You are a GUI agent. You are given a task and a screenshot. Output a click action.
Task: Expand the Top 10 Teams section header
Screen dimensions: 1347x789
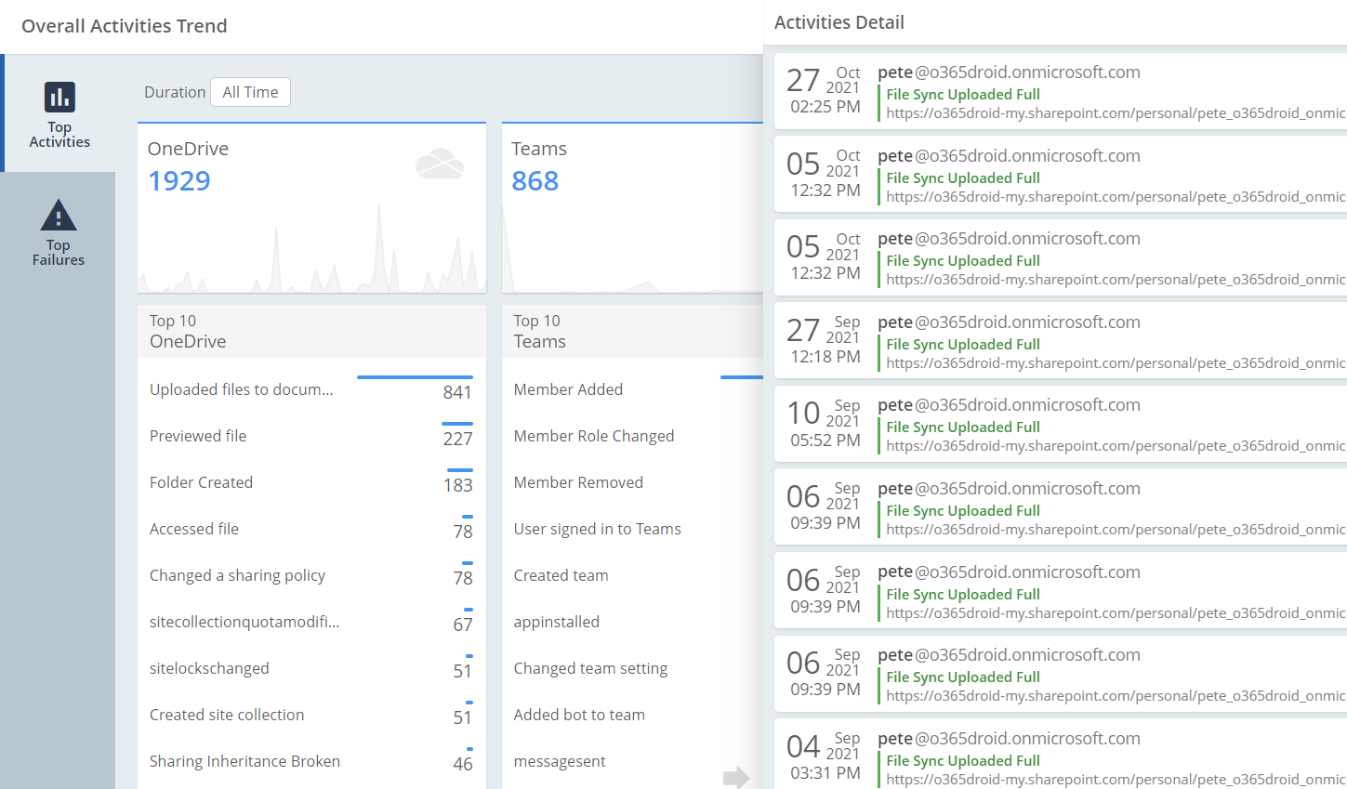632,331
